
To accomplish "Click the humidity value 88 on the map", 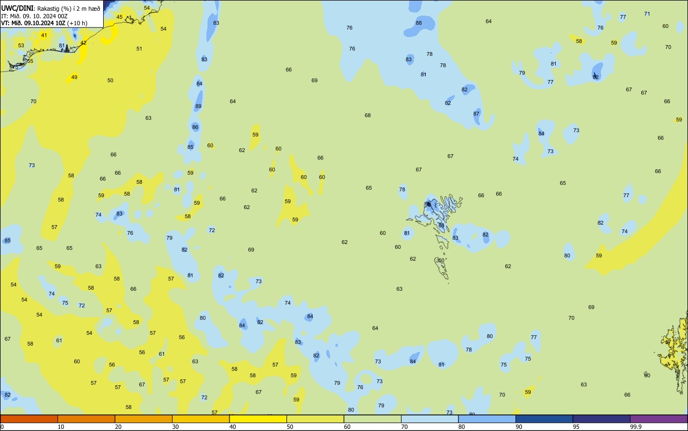I will tap(419, 23).
